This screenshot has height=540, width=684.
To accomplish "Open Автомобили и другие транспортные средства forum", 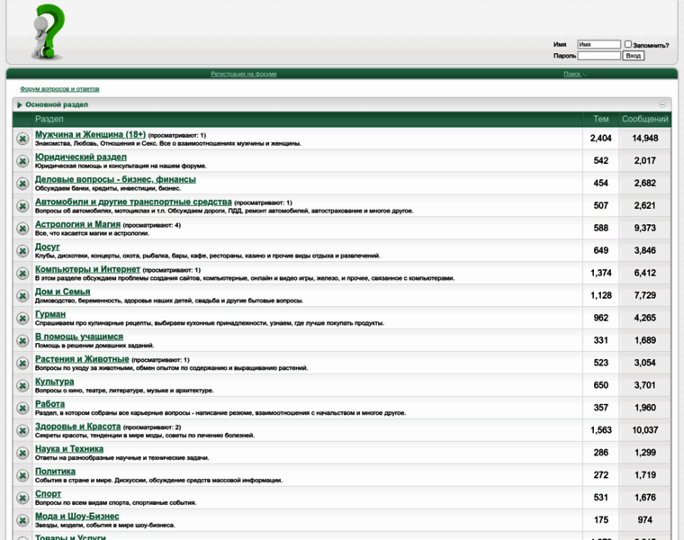I will (x=133, y=202).
